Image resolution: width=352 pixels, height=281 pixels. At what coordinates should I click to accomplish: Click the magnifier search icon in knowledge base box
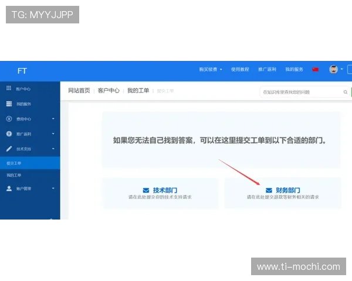coord(346,92)
